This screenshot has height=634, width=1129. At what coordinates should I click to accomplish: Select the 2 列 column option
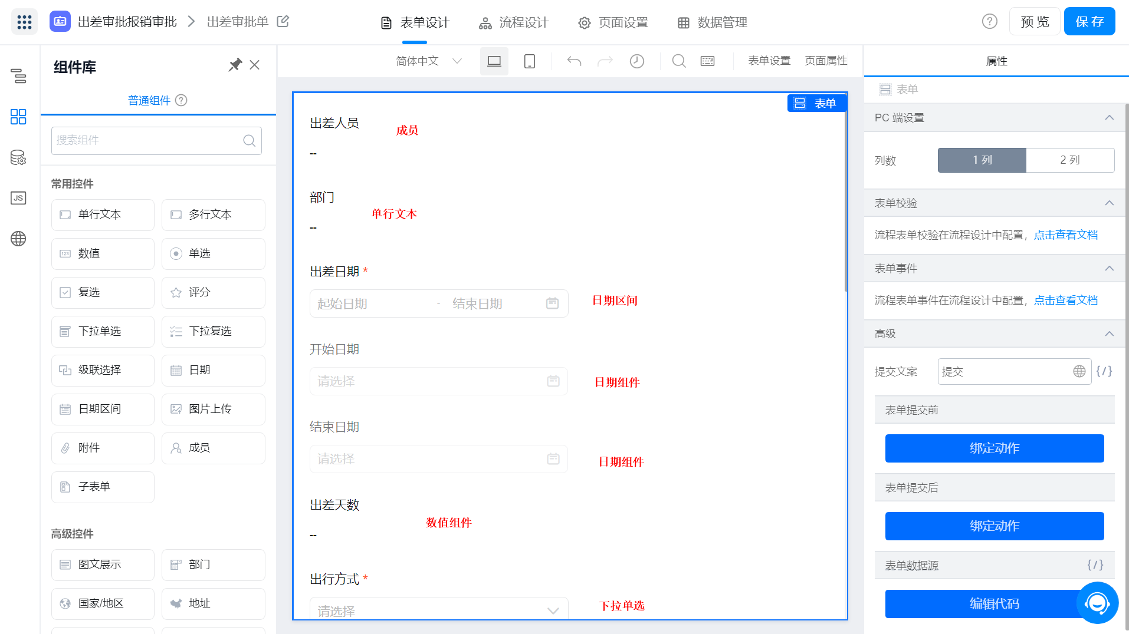pos(1070,160)
